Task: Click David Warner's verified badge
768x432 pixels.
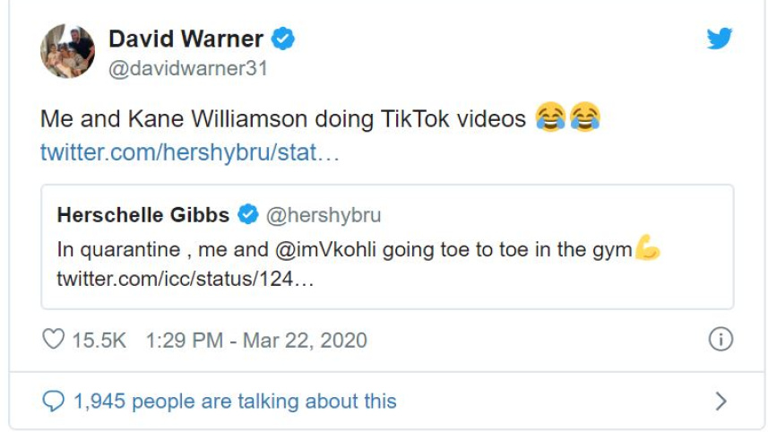Action: [x=284, y=39]
